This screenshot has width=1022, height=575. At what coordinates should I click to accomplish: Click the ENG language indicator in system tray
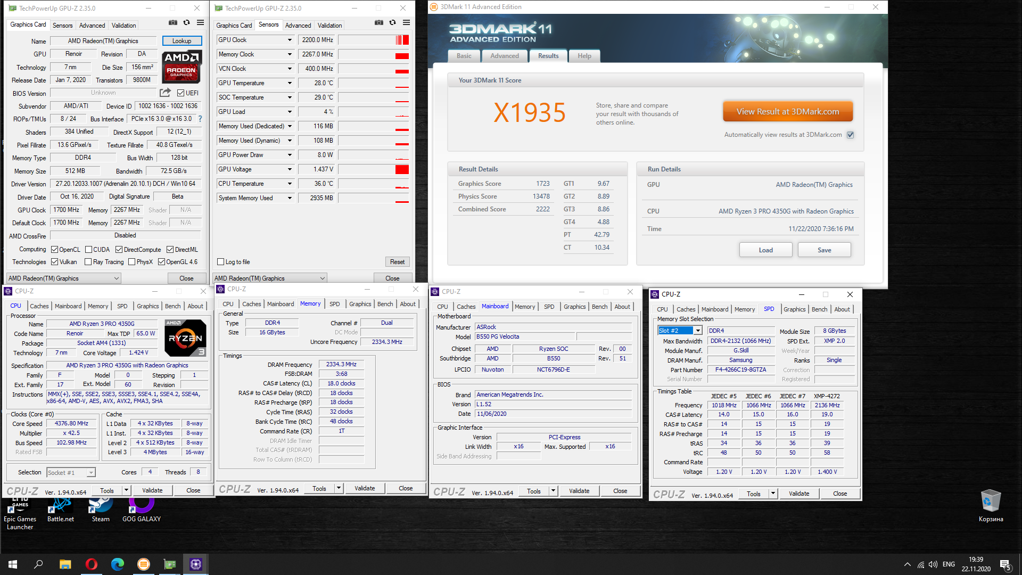click(949, 564)
